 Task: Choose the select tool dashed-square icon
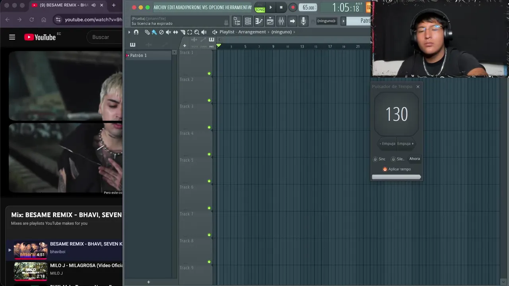point(190,32)
